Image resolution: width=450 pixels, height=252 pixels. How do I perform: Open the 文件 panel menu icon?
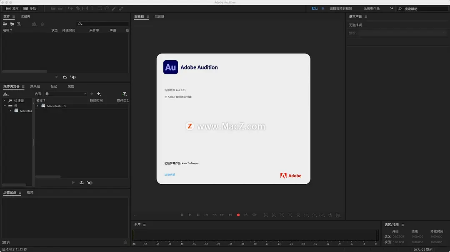point(13,17)
